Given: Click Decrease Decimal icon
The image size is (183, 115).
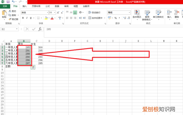Looking at the screenshot, I should pos(129,18).
